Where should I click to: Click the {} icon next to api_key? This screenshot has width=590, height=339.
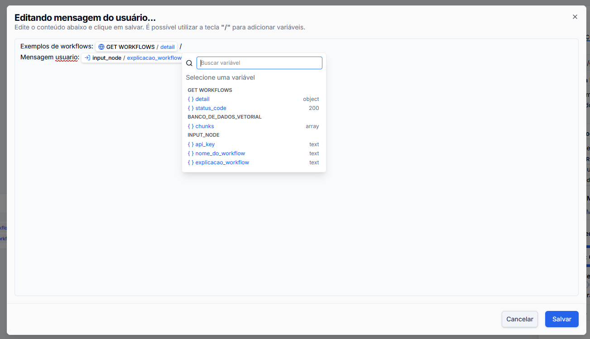[190, 144]
